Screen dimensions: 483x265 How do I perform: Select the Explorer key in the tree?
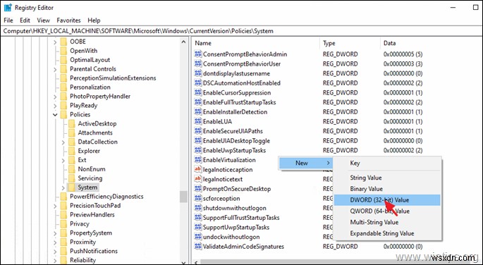pos(89,151)
